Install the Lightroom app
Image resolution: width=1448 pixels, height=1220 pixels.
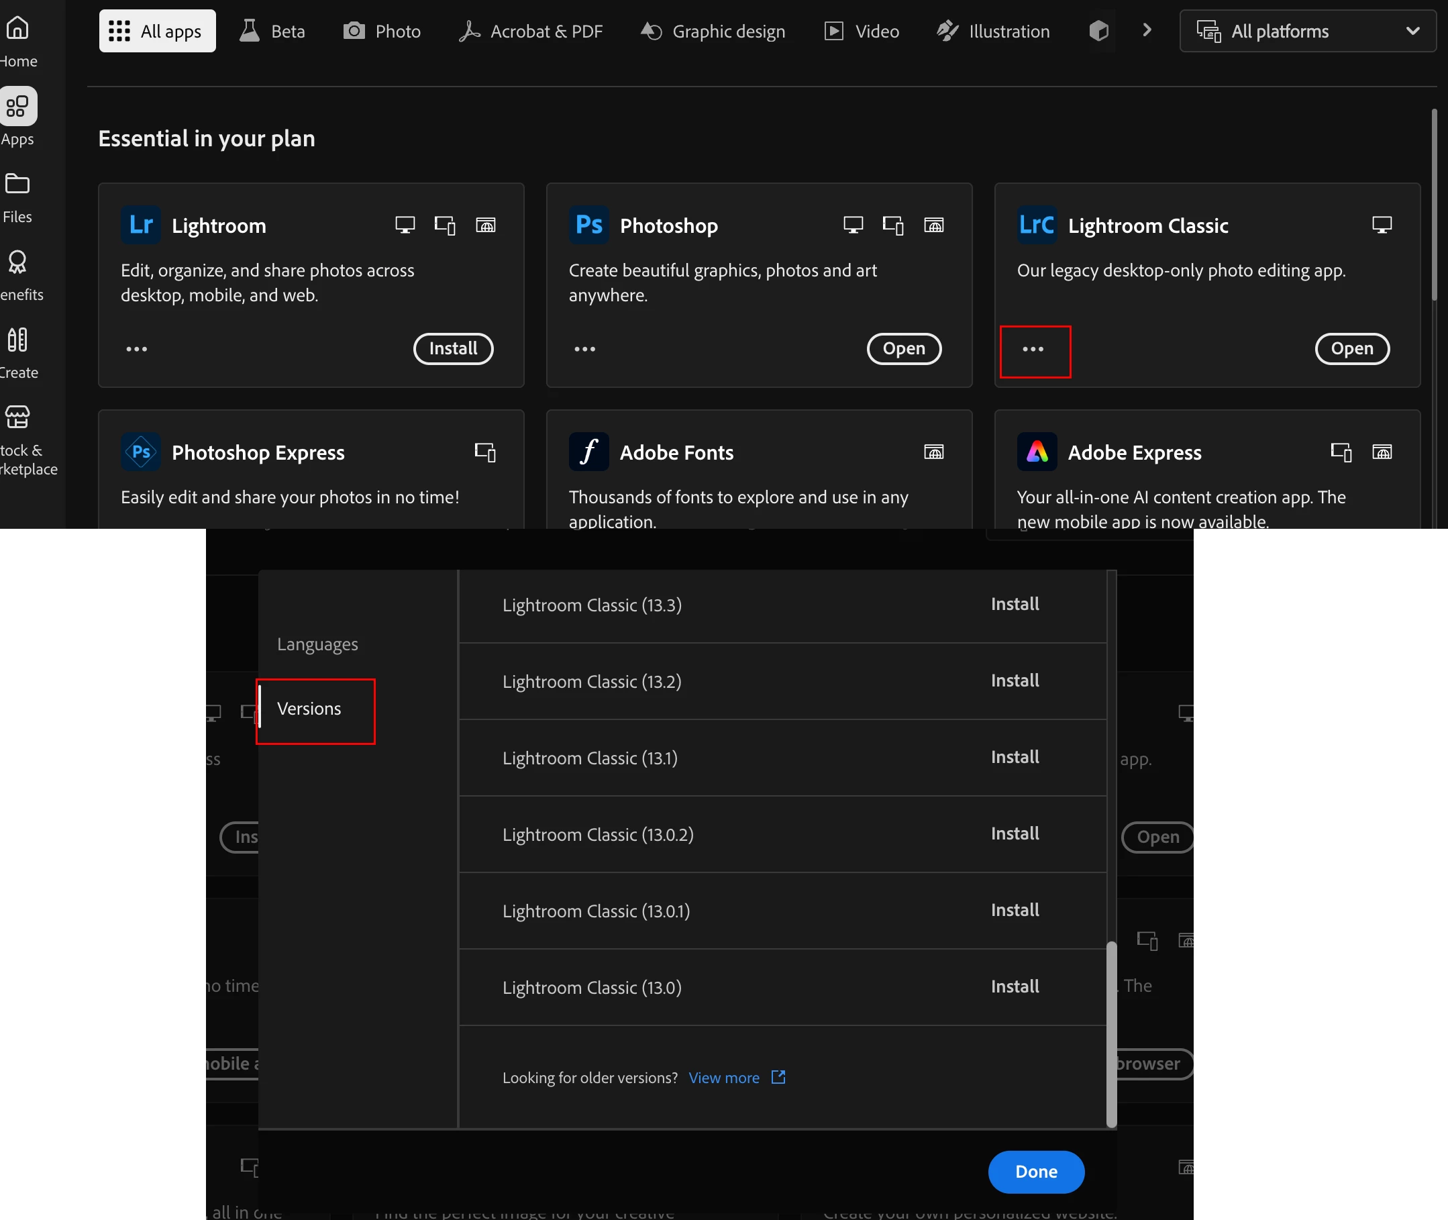coord(453,348)
